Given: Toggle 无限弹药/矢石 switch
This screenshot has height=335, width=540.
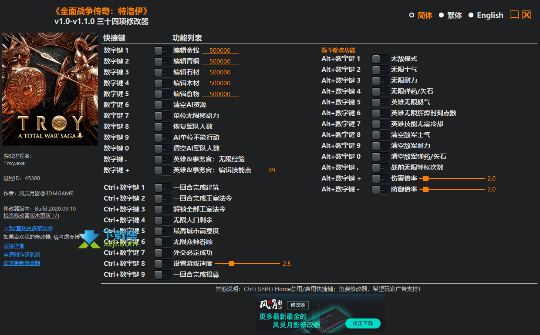Looking at the screenshot, I should pyautogui.click(x=380, y=91).
